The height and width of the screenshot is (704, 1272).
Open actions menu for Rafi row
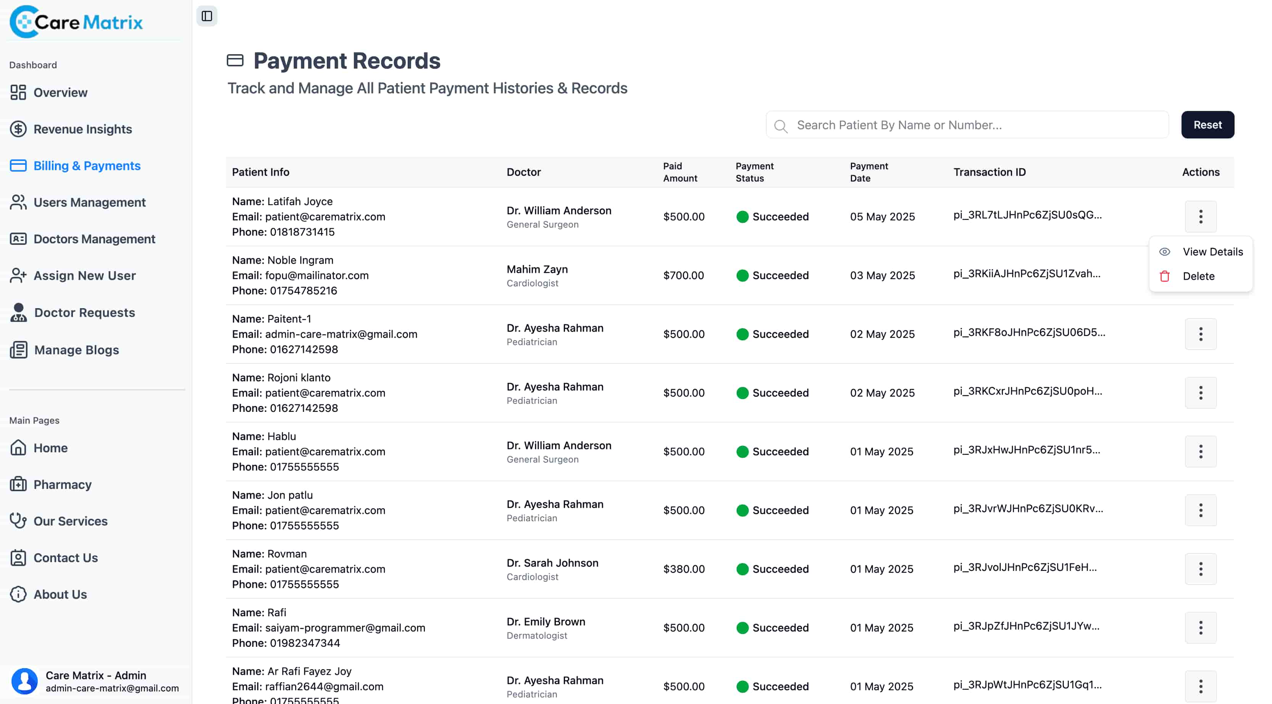coord(1200,627)
